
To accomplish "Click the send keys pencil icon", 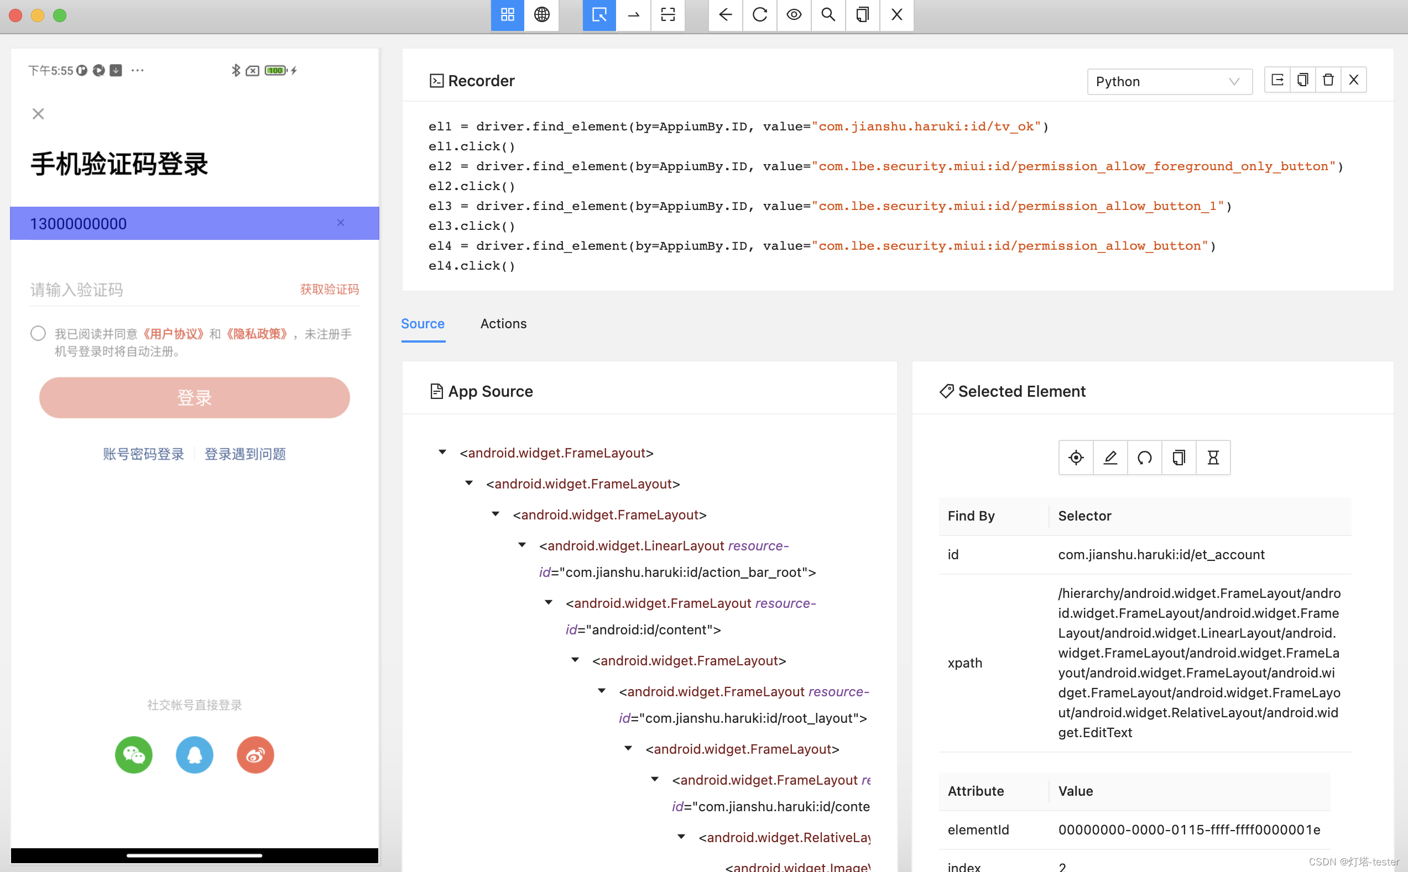I will (1110, 458).
